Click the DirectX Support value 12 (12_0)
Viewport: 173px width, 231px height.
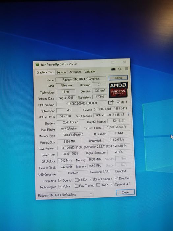(118, 121)
